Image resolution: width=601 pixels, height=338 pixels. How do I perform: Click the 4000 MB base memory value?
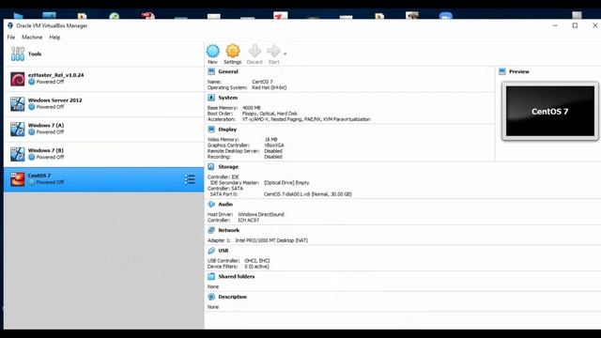pyautogui.click(x=252, y=108)
